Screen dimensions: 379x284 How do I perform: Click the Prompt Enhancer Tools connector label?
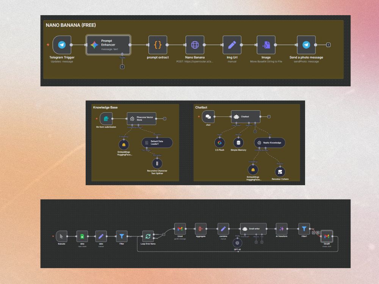122,58
